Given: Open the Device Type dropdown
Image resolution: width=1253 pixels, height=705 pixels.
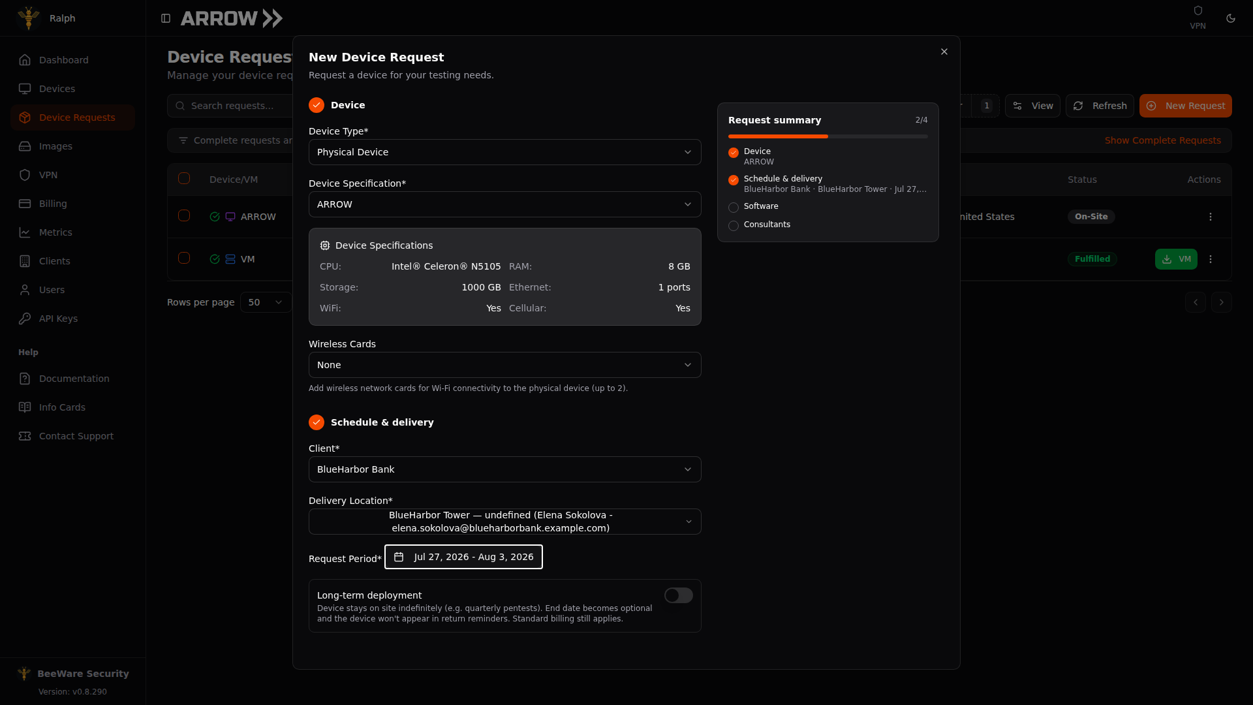Looking at the screenshot, I should [504, 152].
